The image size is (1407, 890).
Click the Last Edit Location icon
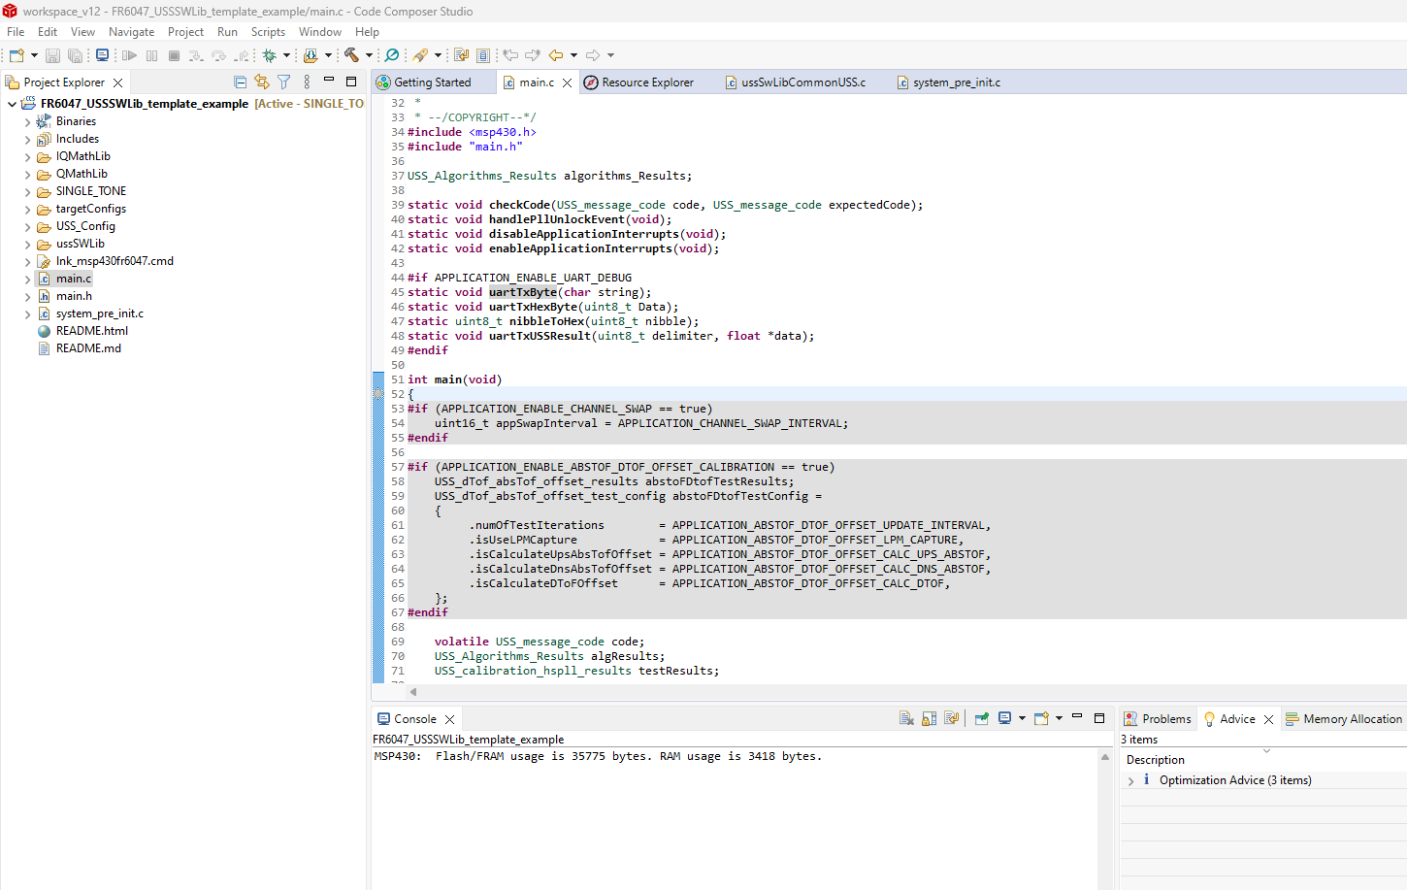tap(510, 55)
